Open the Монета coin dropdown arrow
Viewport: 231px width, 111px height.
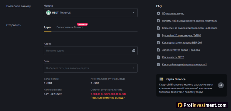(x=134, y=13)
